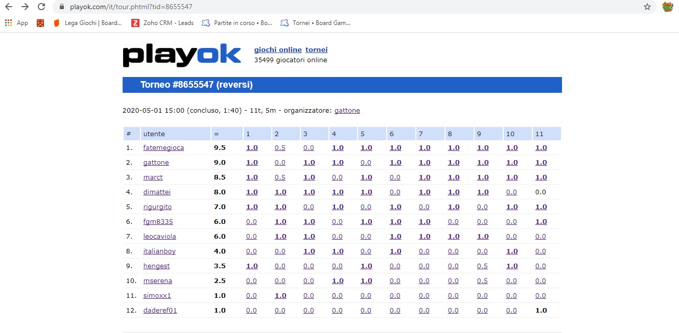
Task: Click the browser forward arrow
Action: click(x=25, y=7)
